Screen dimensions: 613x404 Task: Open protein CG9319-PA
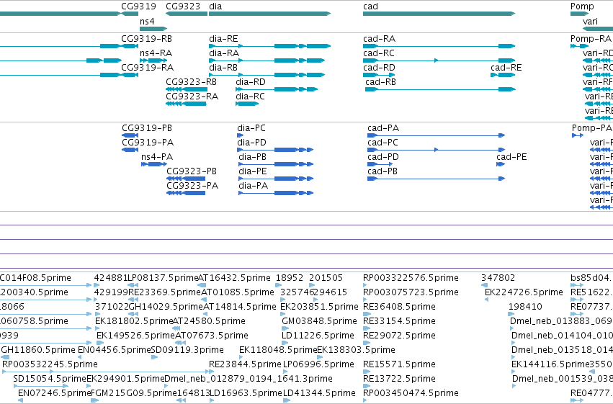[148, 143]
